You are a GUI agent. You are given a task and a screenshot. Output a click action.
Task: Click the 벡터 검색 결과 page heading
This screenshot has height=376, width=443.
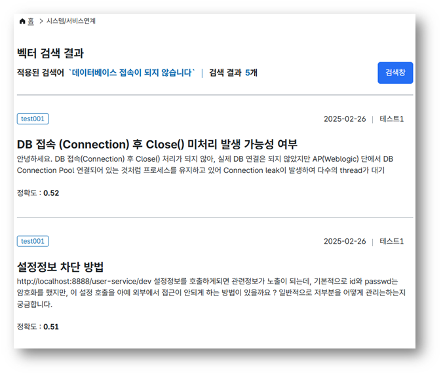(50, 54)
